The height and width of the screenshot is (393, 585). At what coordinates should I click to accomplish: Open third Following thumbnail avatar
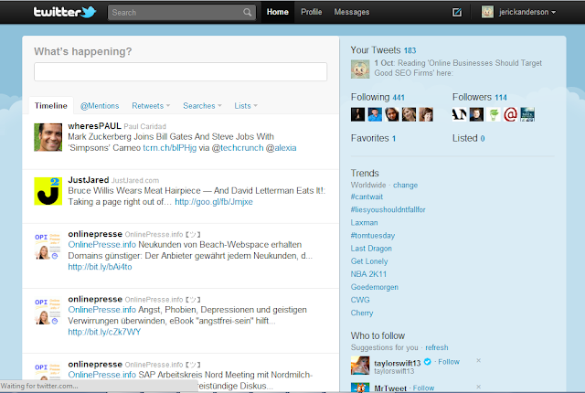(392, 114)
